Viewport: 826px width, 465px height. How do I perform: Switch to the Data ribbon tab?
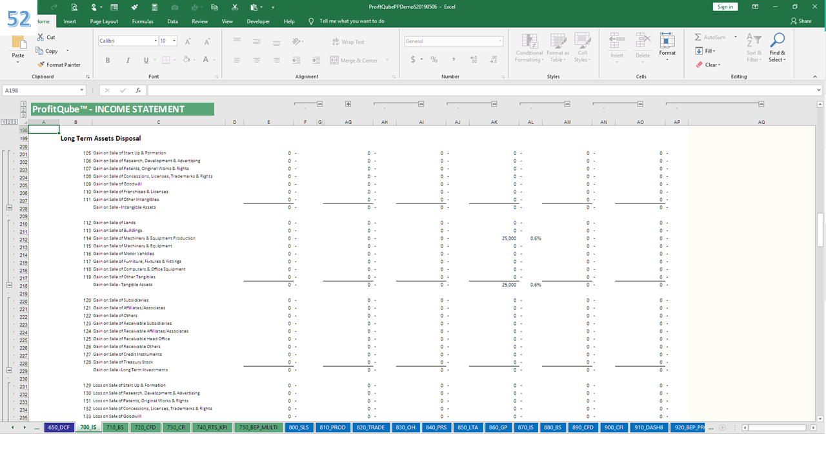[172, 21]
